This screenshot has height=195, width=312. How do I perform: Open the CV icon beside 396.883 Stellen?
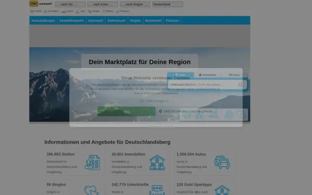click(x=93, y=162)
